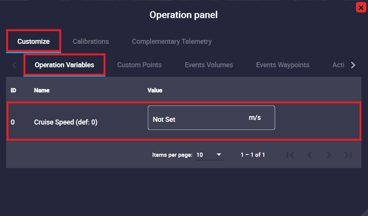Jump to last page of table
The height and width of the screenshot is (216, 368).
(348, 155)
